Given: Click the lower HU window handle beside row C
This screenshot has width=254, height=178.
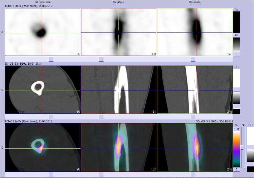Looking at the screenshot, I should [251, 164].
